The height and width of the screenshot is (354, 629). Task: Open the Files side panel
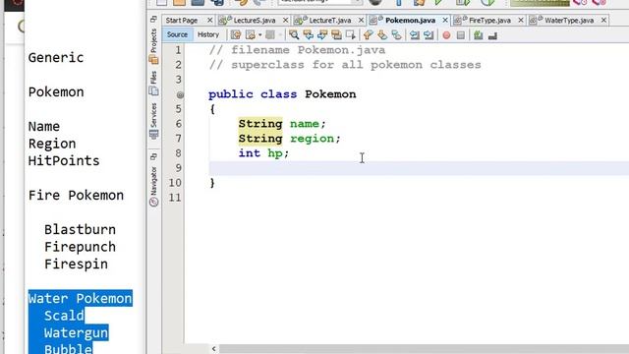(x=153, y=84)
